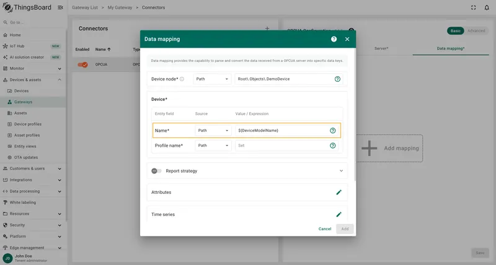Click the OTA updates icon
This screenshot has height=265, width=496.
[9, 157]
